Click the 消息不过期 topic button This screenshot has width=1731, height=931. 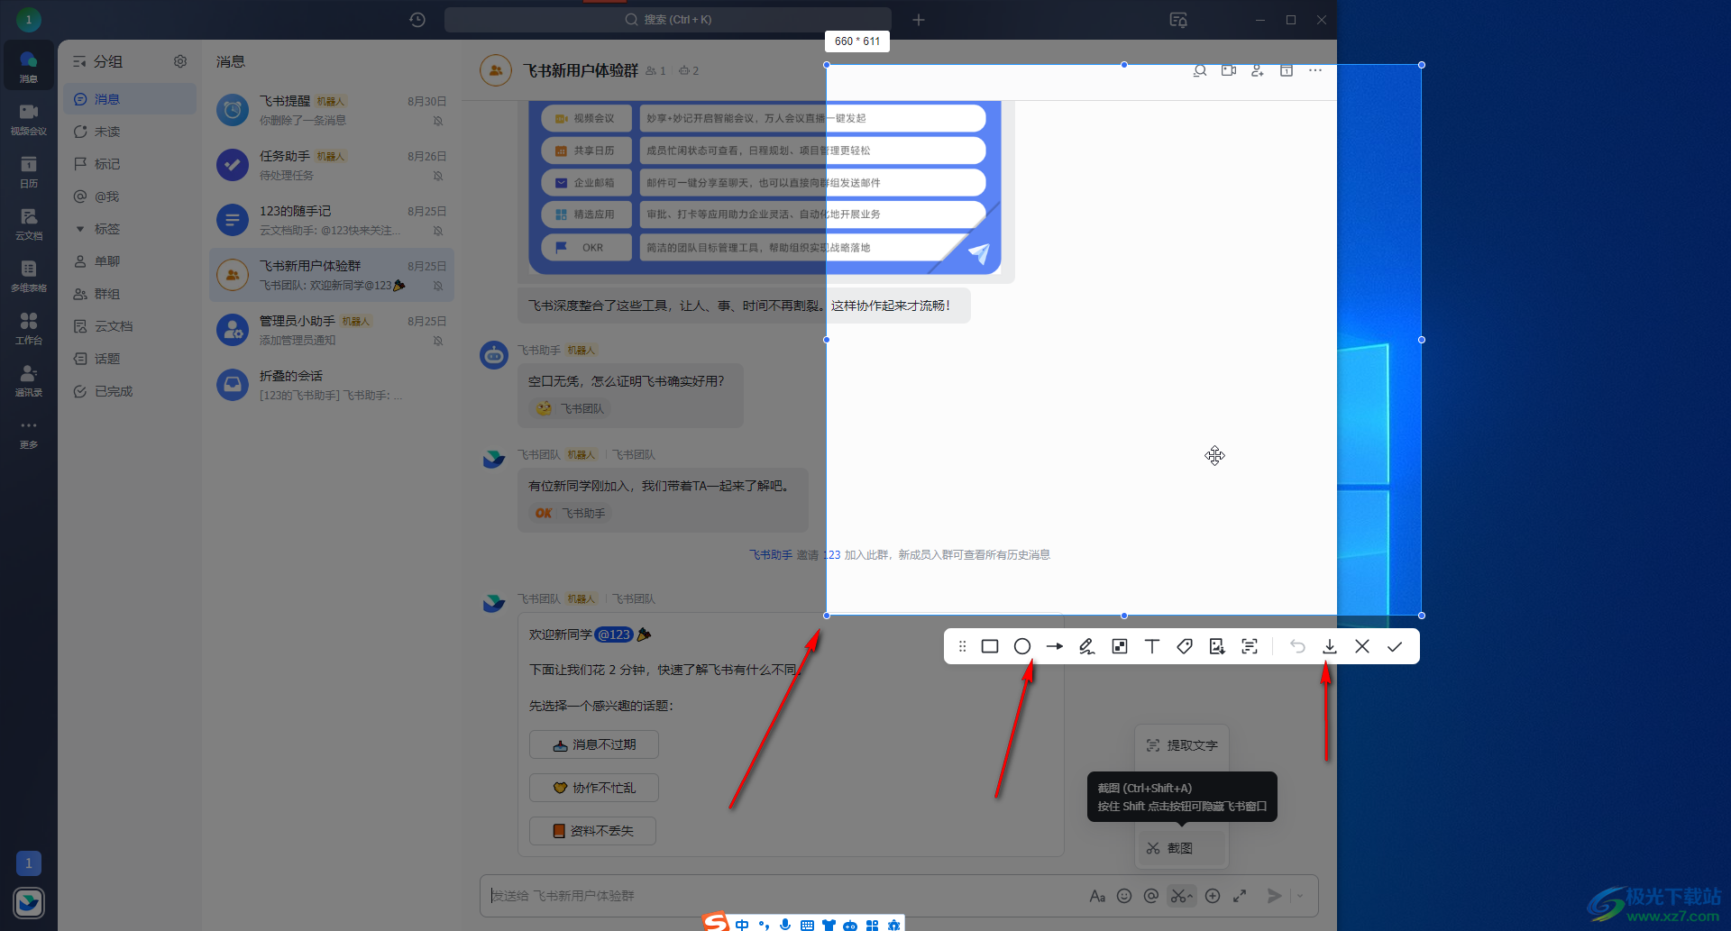pos(594,744)
